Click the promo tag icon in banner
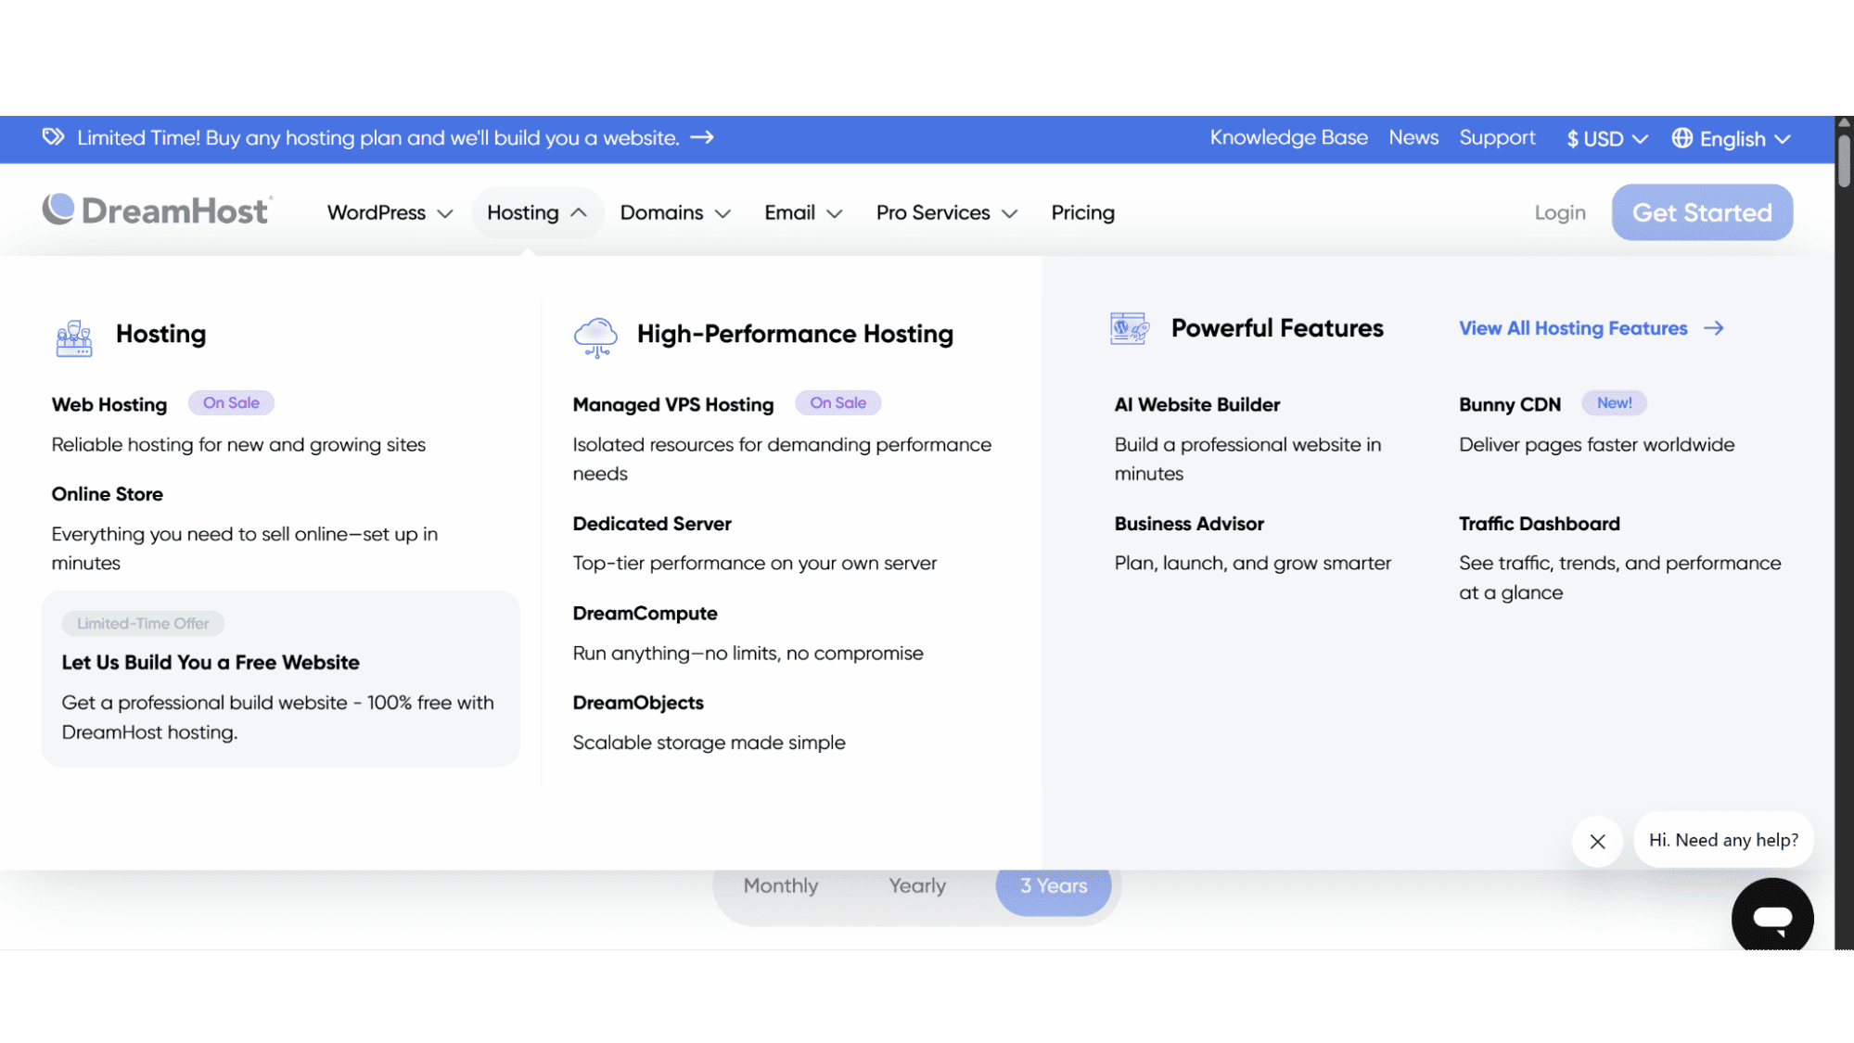 coord(53,137)
